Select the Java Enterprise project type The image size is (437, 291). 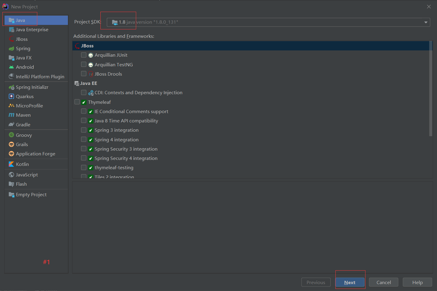pos(36,30)
